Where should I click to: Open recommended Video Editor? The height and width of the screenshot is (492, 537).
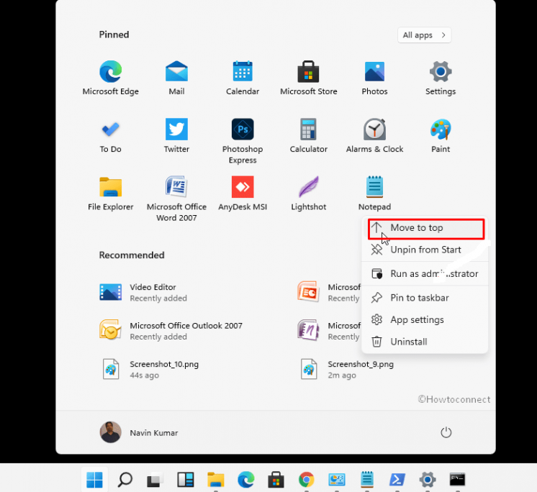click(x=143, y=293)
